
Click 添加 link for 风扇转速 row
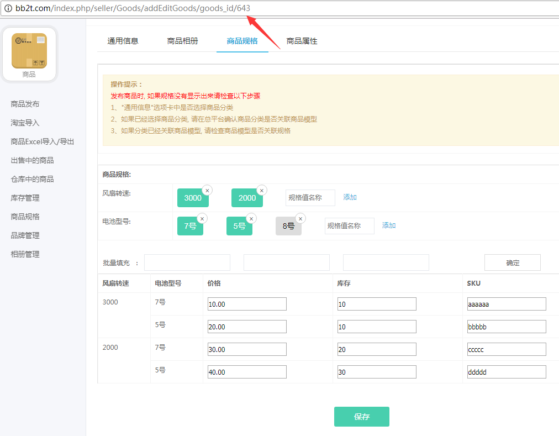[x=350, y=197]
